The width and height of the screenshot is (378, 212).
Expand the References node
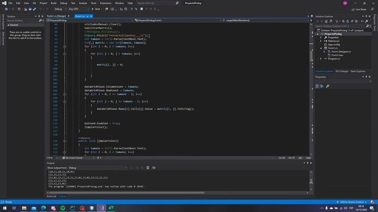click(321, 41)
